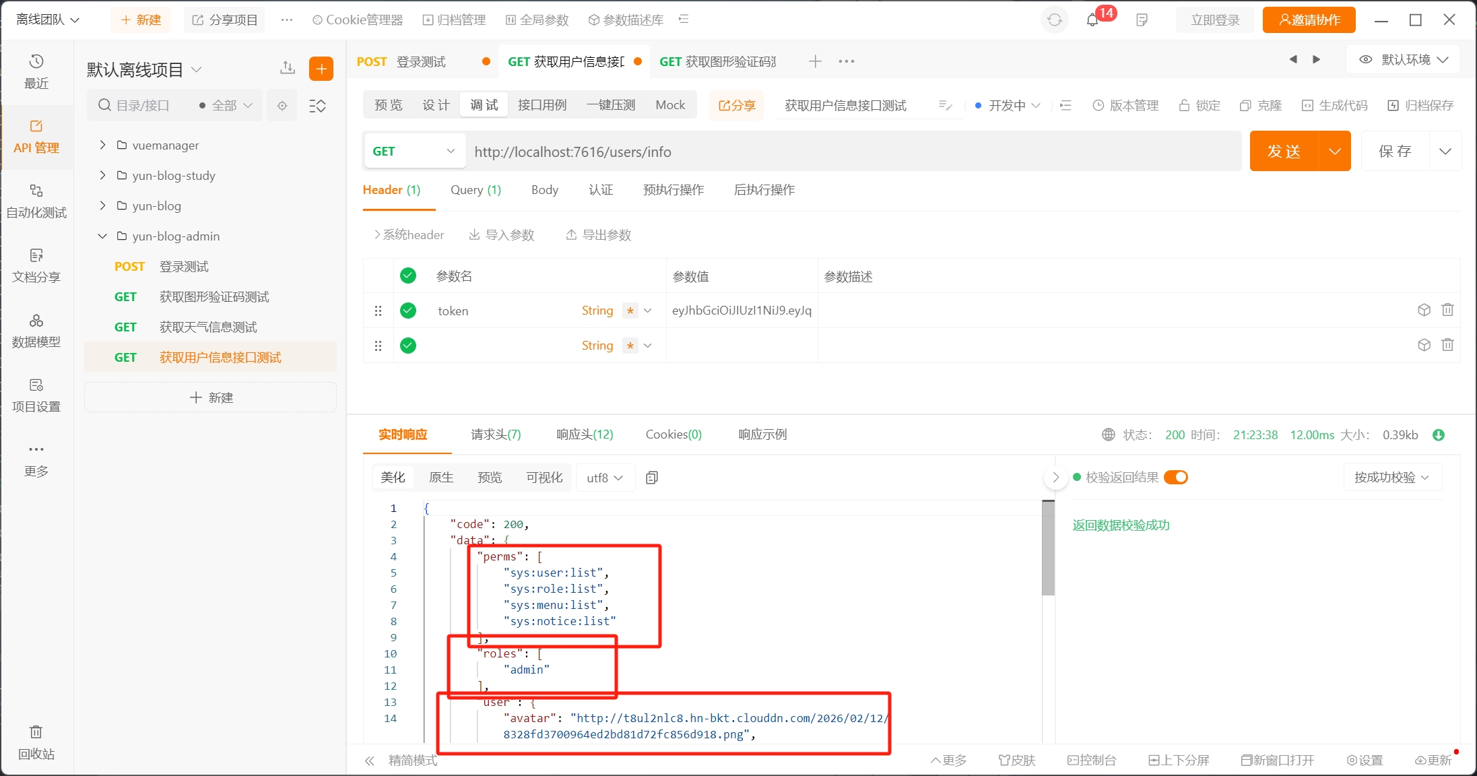The image size is (1477, 776).
Task: Click the refresh sync icon in title bar
Action: click(x=1055, y=20)
